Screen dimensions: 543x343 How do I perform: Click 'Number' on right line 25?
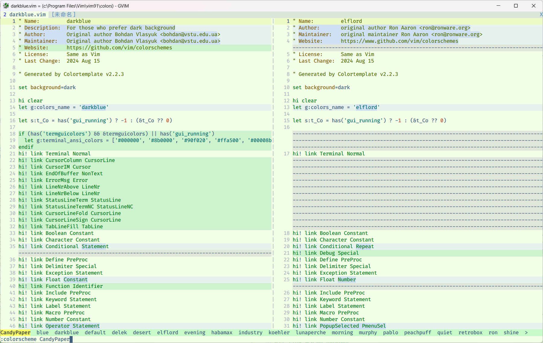(347, 279)
